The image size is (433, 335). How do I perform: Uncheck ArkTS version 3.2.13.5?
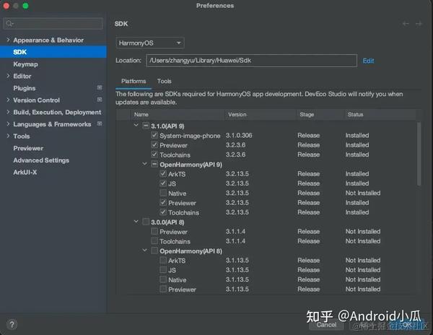[x=163, y=174]
